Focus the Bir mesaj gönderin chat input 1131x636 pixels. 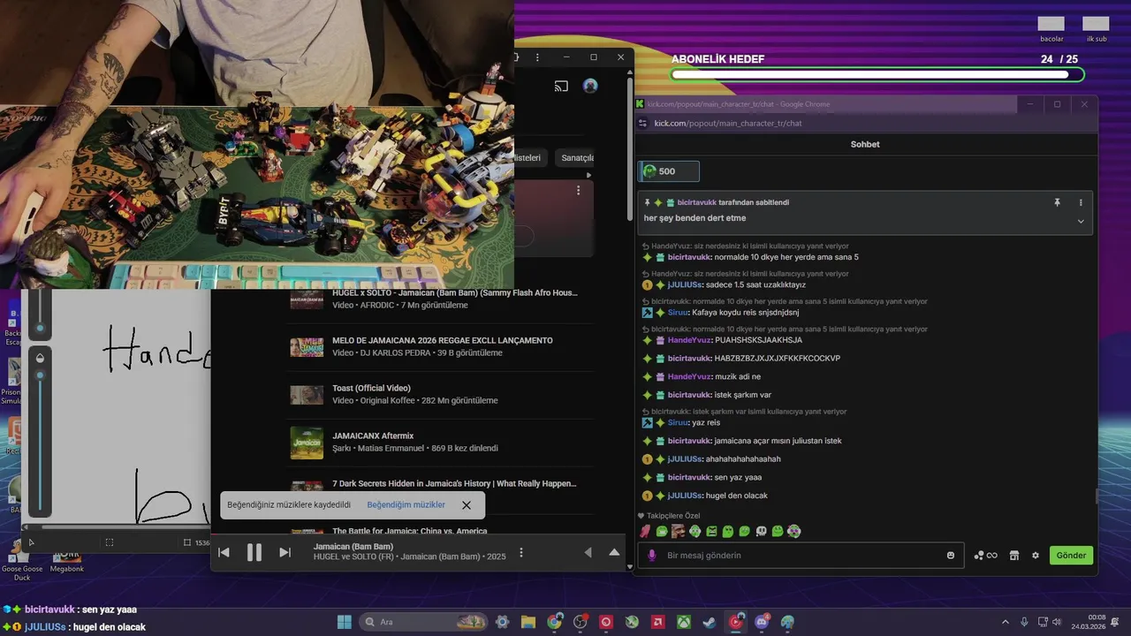click(x=802, y=556)
